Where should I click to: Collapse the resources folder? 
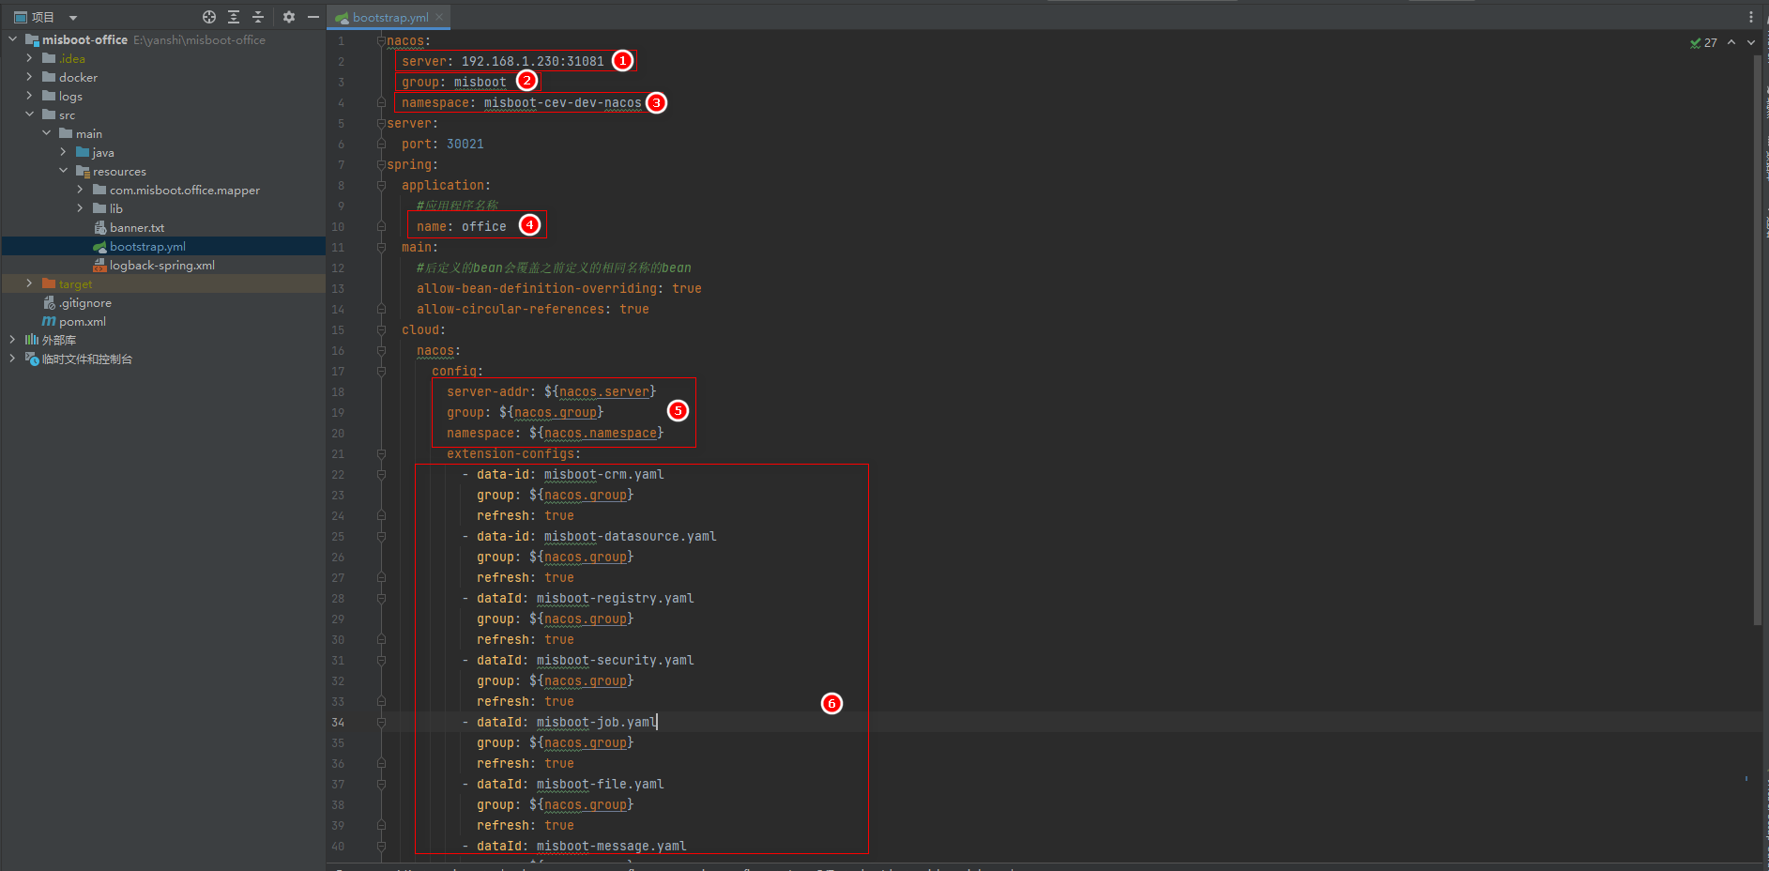click(63, 171)
